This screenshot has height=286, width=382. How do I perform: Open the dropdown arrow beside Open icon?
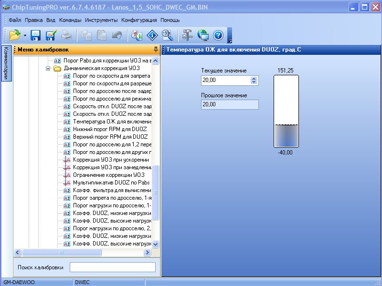tap(25, 35)
